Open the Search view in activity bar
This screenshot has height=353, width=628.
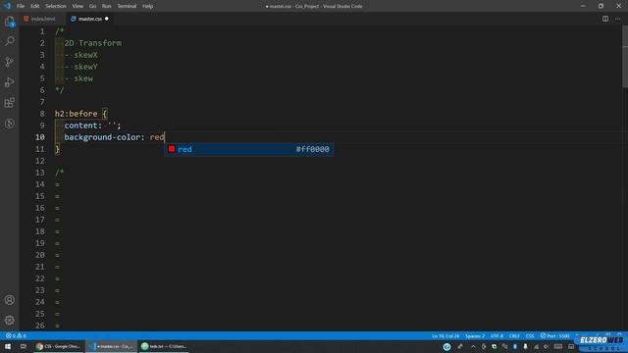point(10,41)
